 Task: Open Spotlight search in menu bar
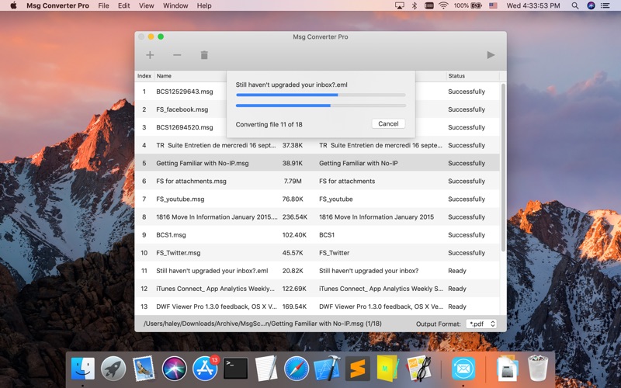click(x=575, y=5)
